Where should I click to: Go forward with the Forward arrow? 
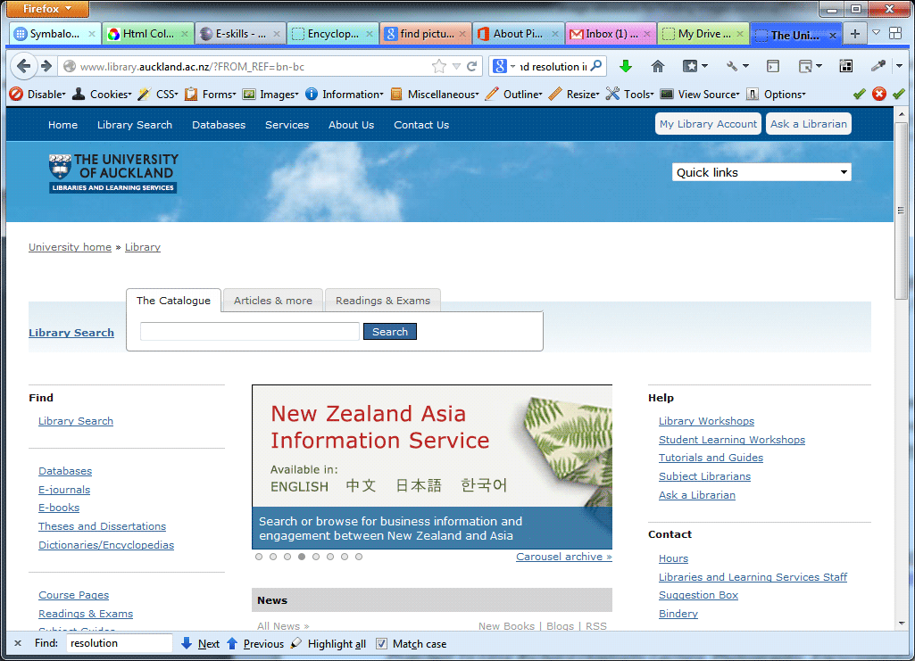click(46, 66)
